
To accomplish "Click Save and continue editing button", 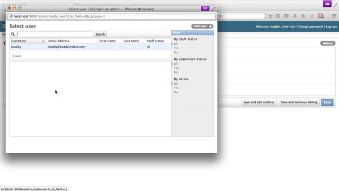I will coord(299,102).
